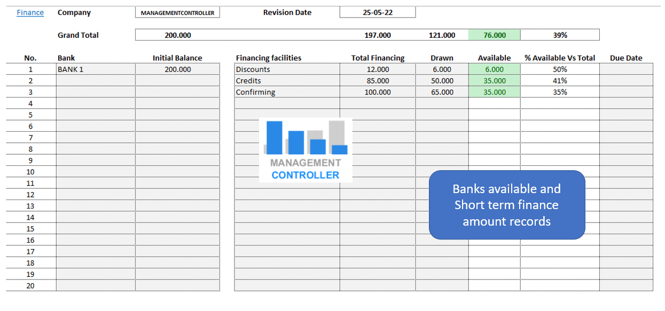The image size is (665, 311).
Task: Click green Available cell for Discounts row
Action: pyautogui.click(x=494, y=69)
